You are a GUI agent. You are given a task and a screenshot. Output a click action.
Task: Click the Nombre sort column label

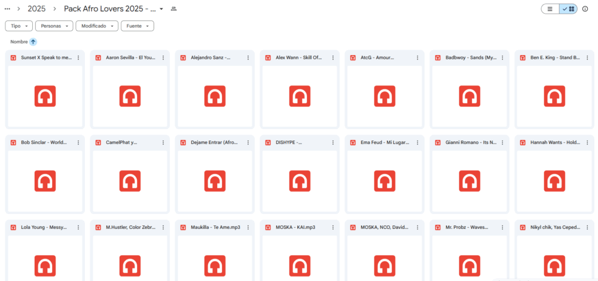pyautogui.click(x=19, y=42)
